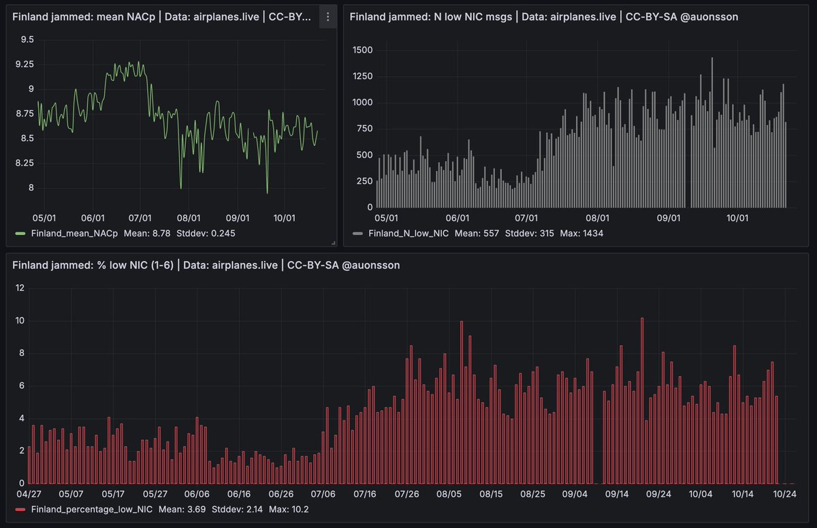Click the 'Mean: 557' legend value
This screenshot has width=817, height=528.
click(477, 233)
